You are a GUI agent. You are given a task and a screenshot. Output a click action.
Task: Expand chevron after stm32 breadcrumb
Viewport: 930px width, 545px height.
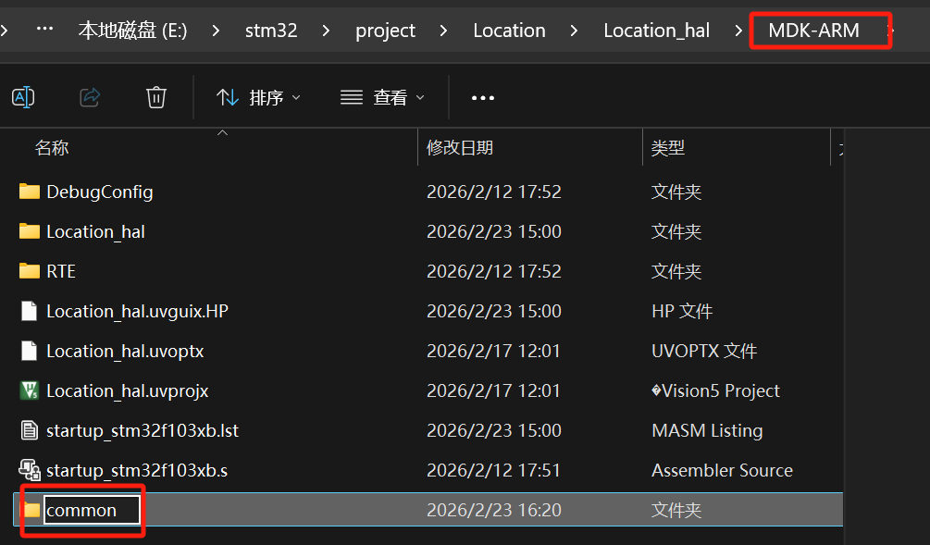326,31
